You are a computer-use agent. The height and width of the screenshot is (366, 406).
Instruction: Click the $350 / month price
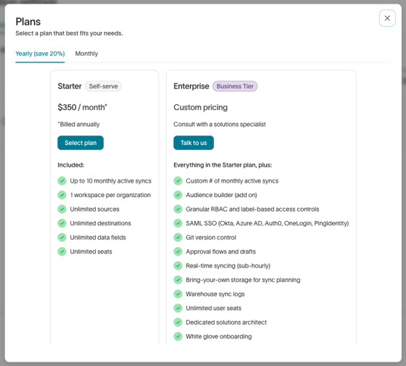(83, 107)
